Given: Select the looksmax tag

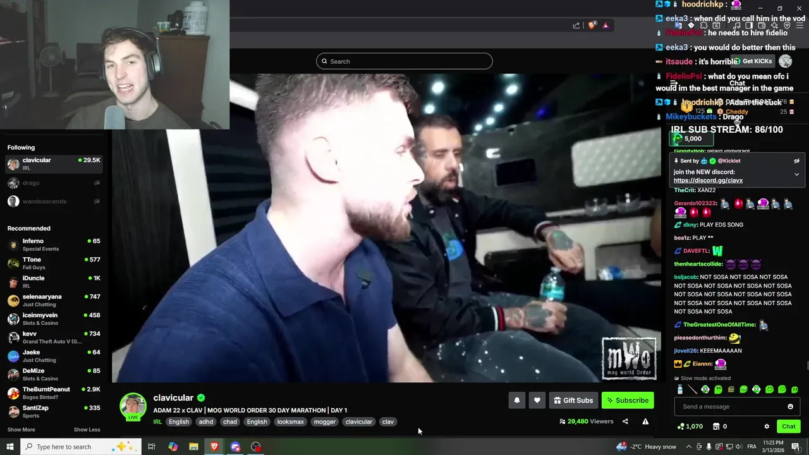Looking at the screenshot, I should 291,422.
